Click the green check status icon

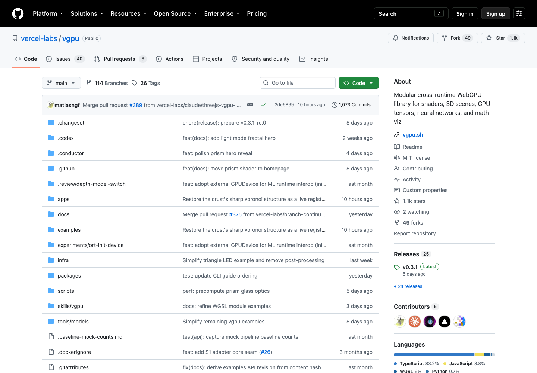pos(264,105)
